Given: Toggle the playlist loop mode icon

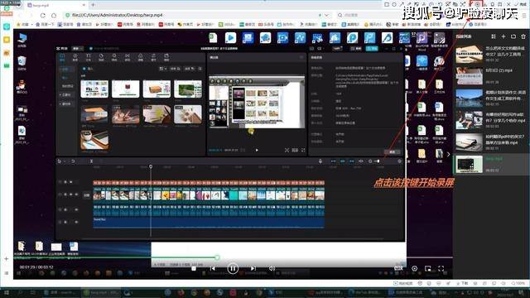Looking at the screenshot, I should pos(513,36).
